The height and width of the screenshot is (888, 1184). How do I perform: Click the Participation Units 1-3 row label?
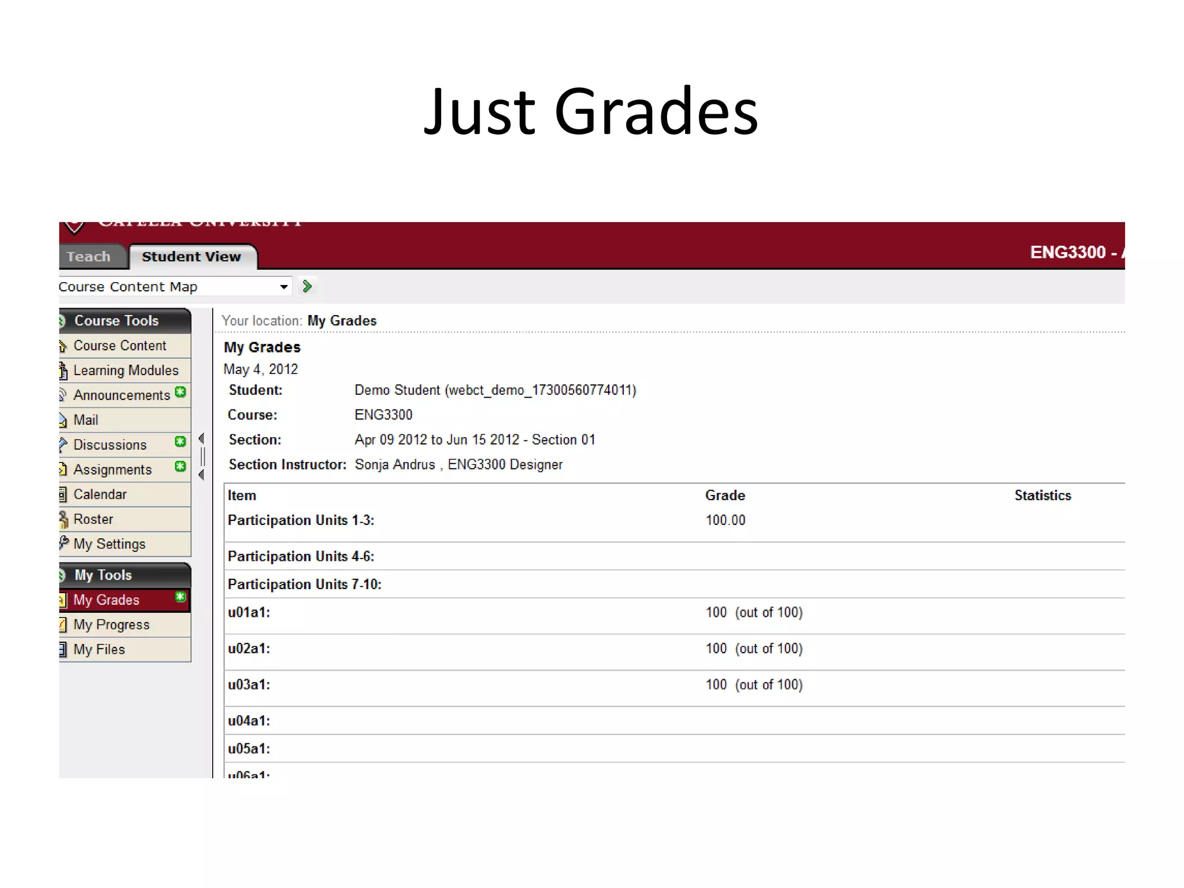point(301,520)
